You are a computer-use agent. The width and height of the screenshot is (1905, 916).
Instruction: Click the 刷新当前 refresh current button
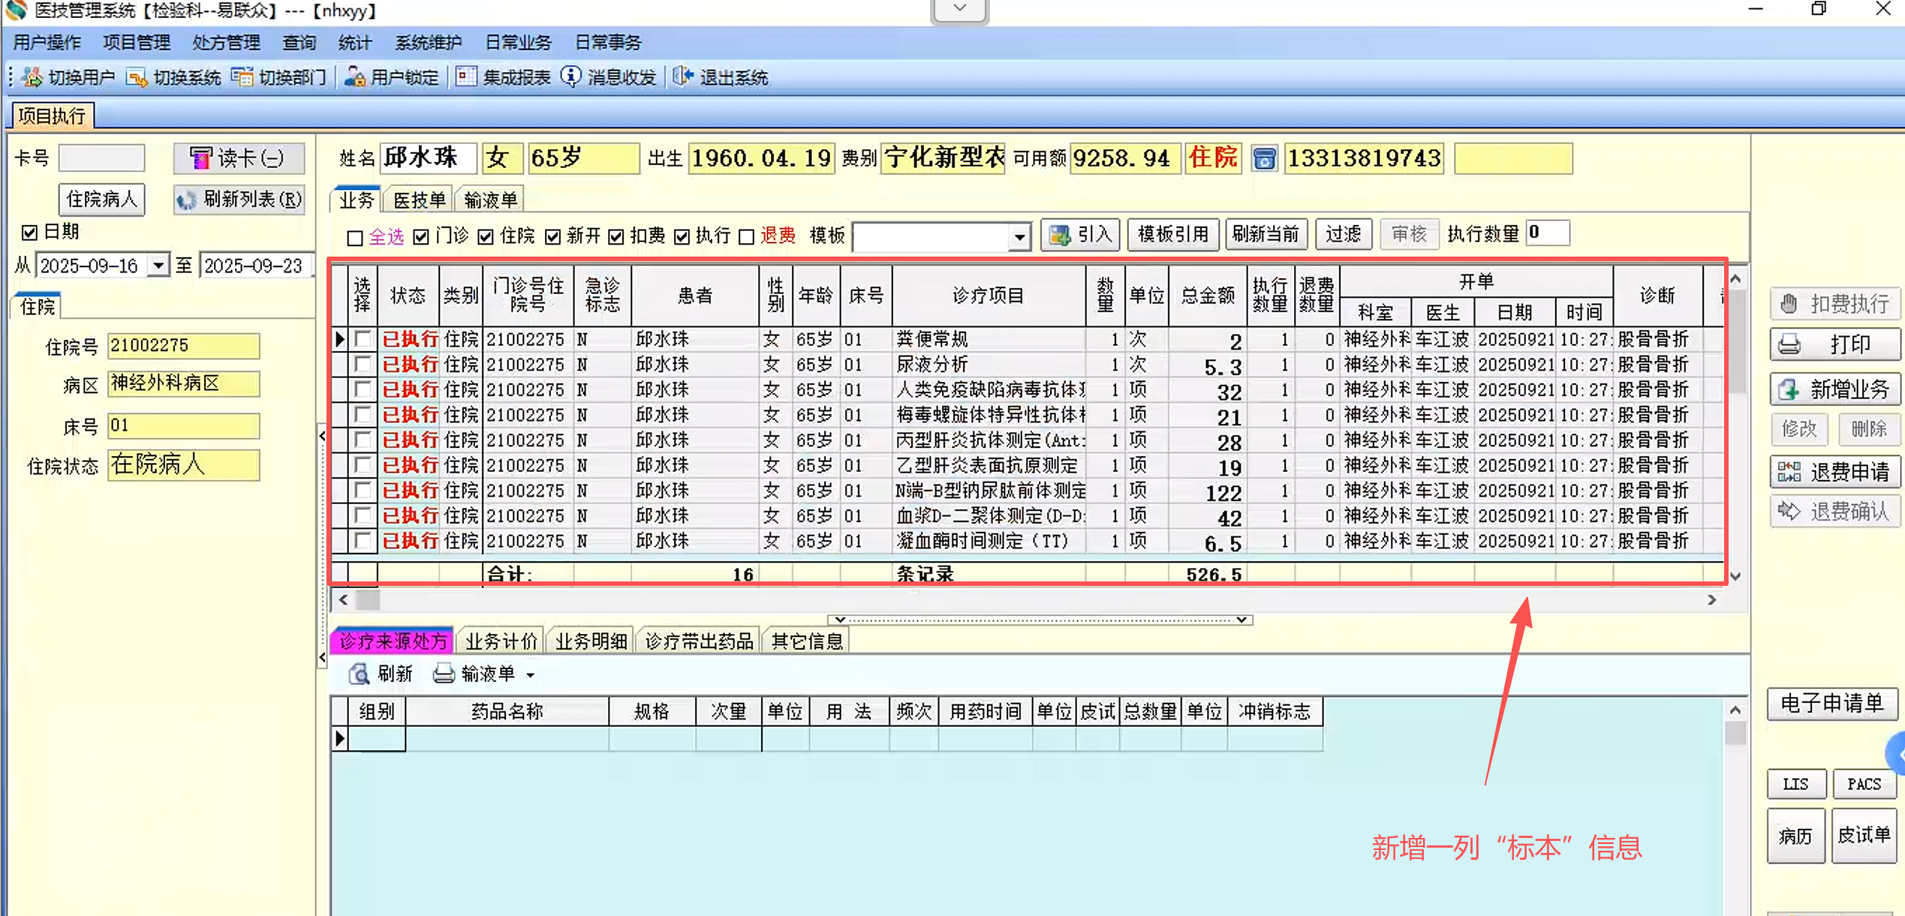point(1266,234)
